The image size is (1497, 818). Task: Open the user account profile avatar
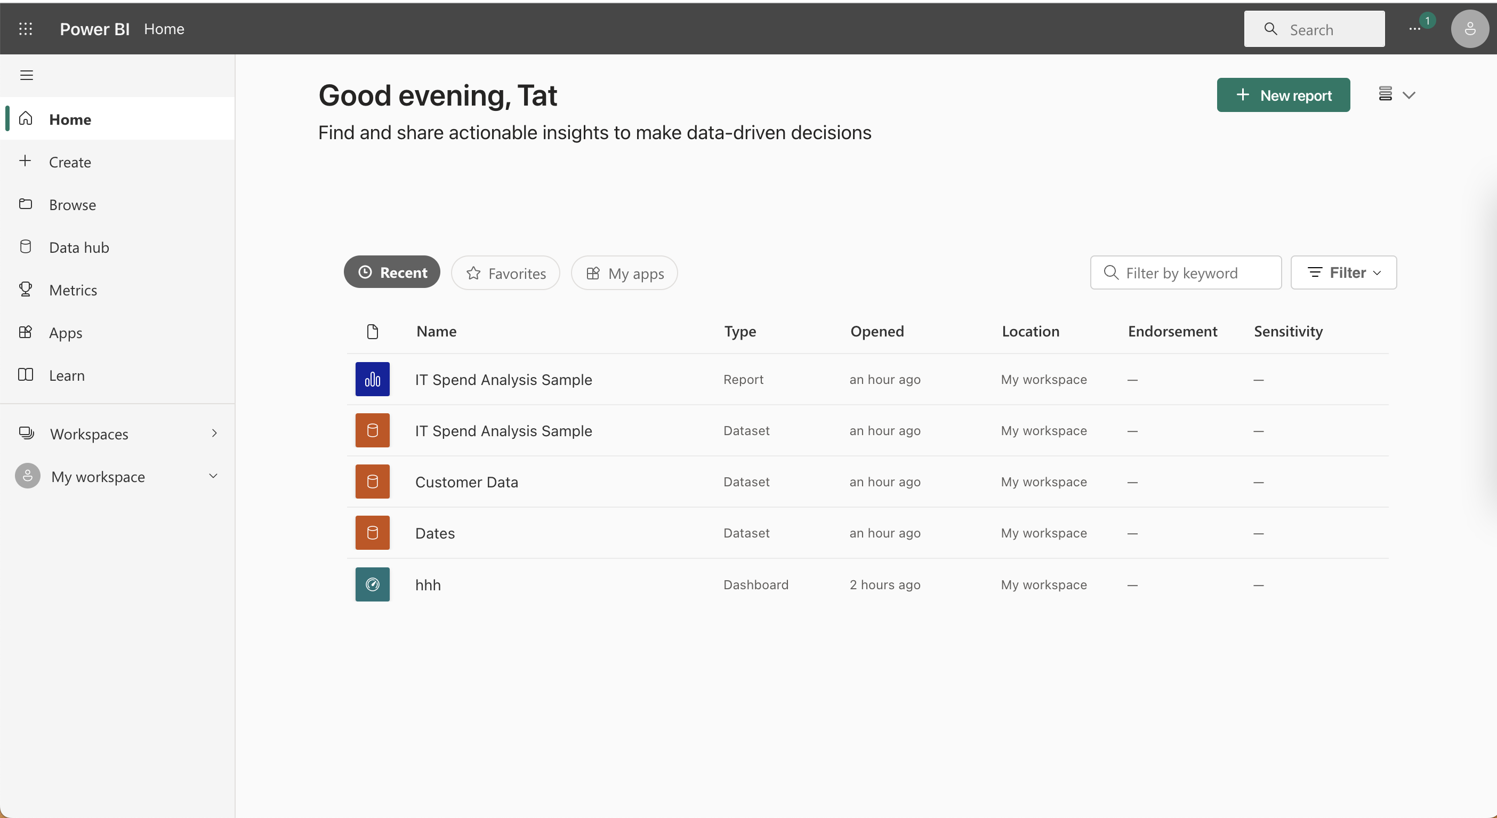point(1469,28)
